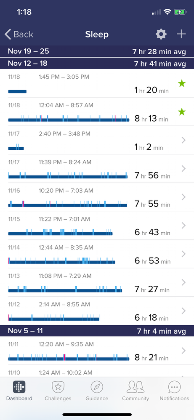Tap the green star on 1 hr 20 min nap

point(182,84)
